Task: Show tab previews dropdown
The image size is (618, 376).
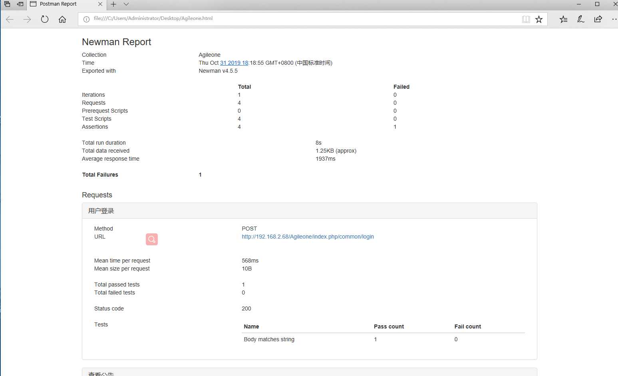Action: (x=126, y=4)
